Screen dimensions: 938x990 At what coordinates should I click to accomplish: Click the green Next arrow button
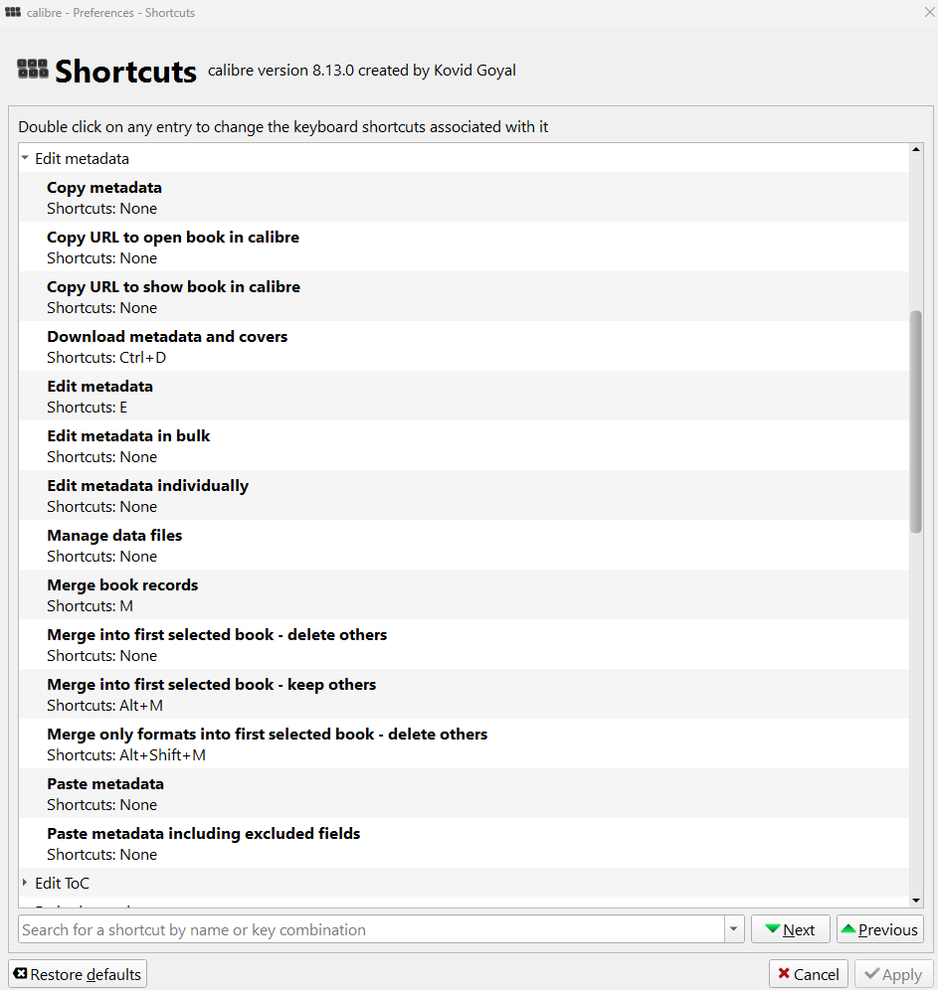tap(790, 929)
